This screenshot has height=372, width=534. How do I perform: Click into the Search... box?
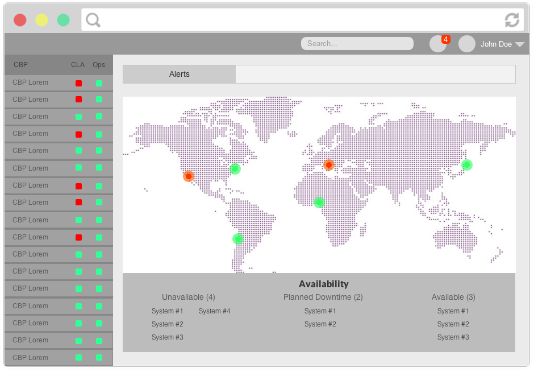coord(357,44)
